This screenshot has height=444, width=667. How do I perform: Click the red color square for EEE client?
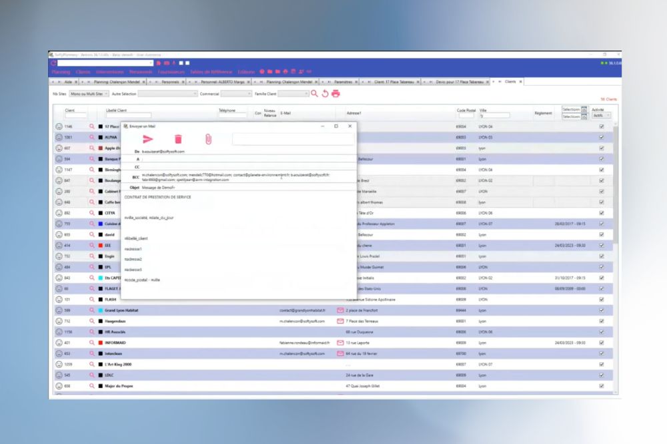[x=100, y=245]
